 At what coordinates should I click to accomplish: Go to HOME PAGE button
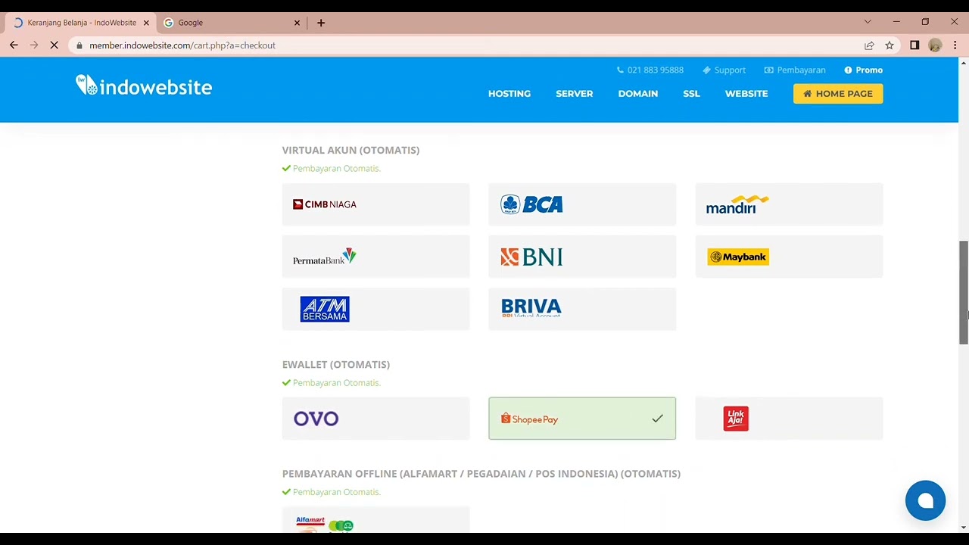tap(838, 94)
